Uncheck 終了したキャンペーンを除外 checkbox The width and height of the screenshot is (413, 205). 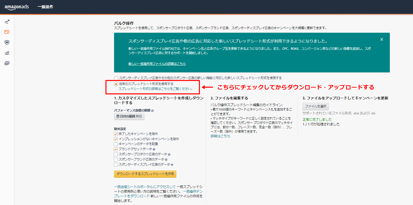coord(116,134)
